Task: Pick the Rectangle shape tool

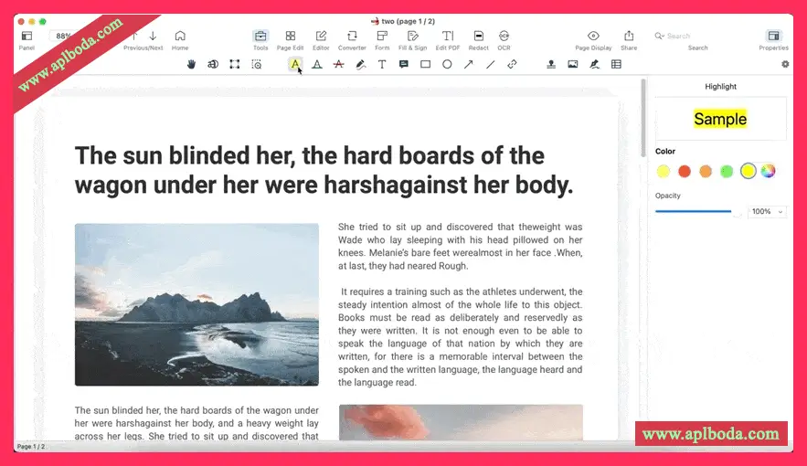Action: point(425,64)
